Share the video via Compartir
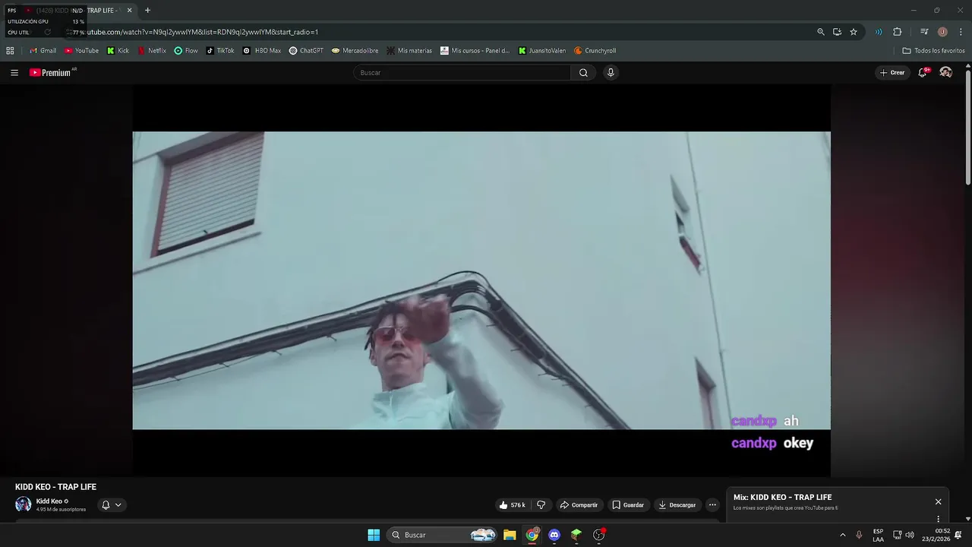972x547 pixels. click(x=579, y=505)
